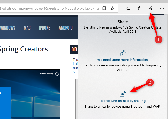
Task: Click the people icon for frequent contacts
Action: point(123,53)
